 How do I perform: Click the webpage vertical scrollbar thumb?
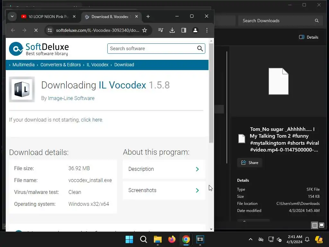[211, 93]
